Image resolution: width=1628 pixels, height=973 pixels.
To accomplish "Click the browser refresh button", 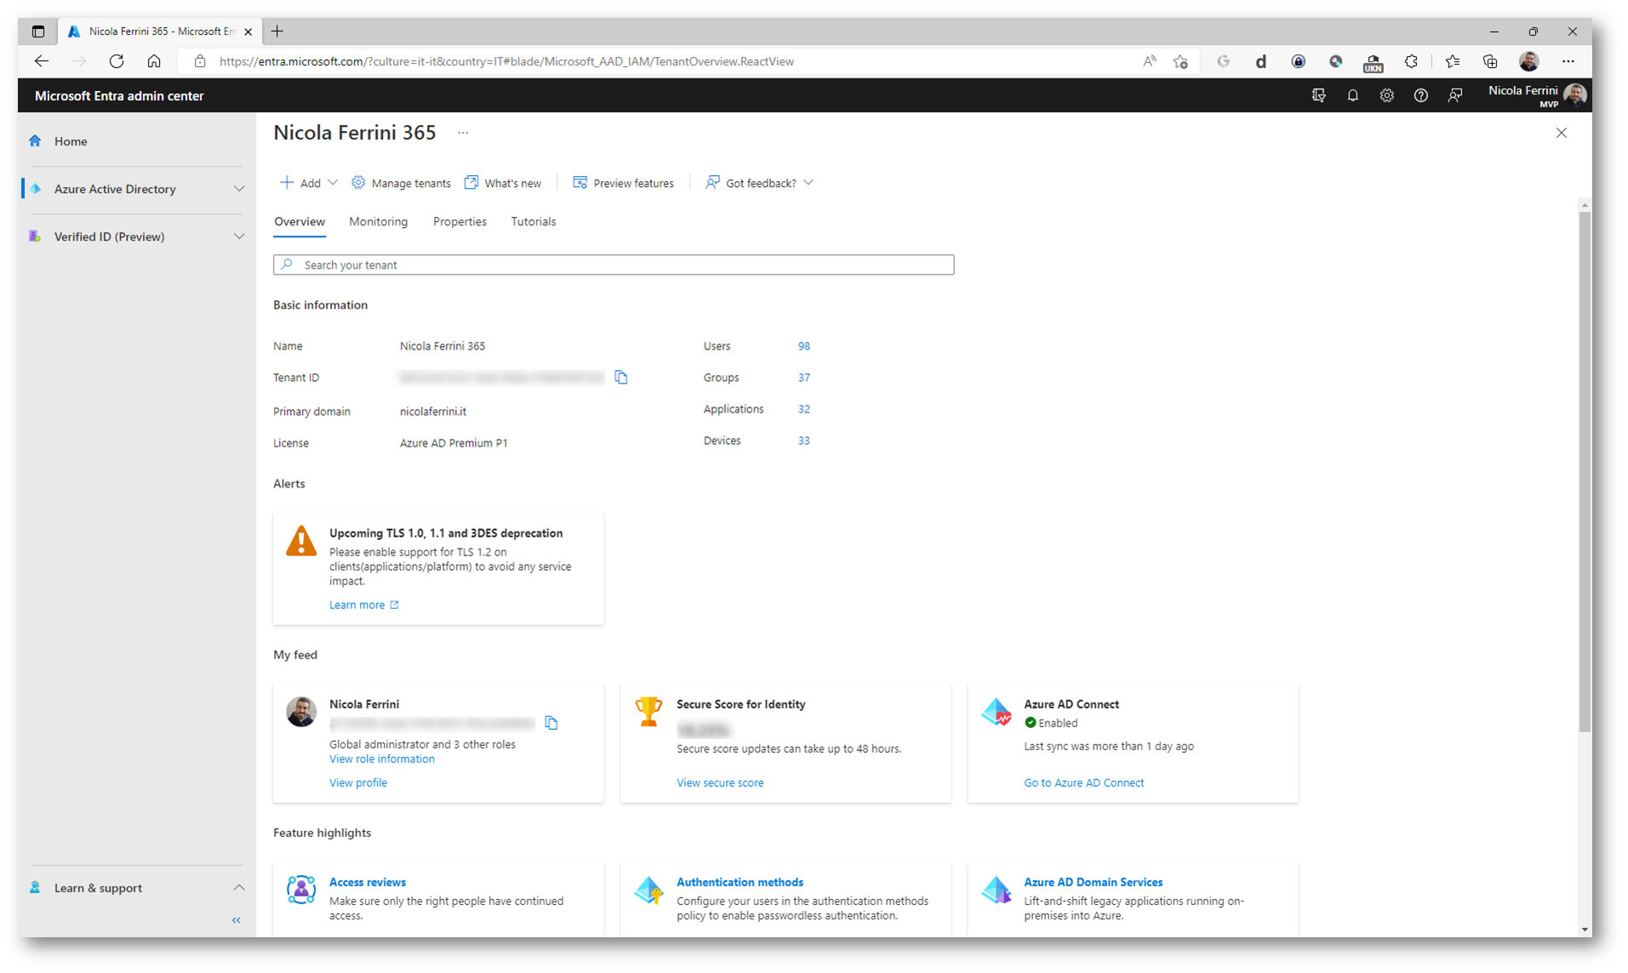I will [x=117, y=61].
